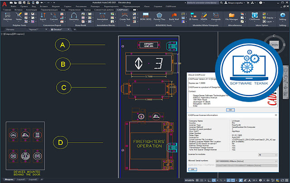Viewport: 290px width, 183px height.
Task: Switch to the Начало document tab
Action: tap(10, 29)
